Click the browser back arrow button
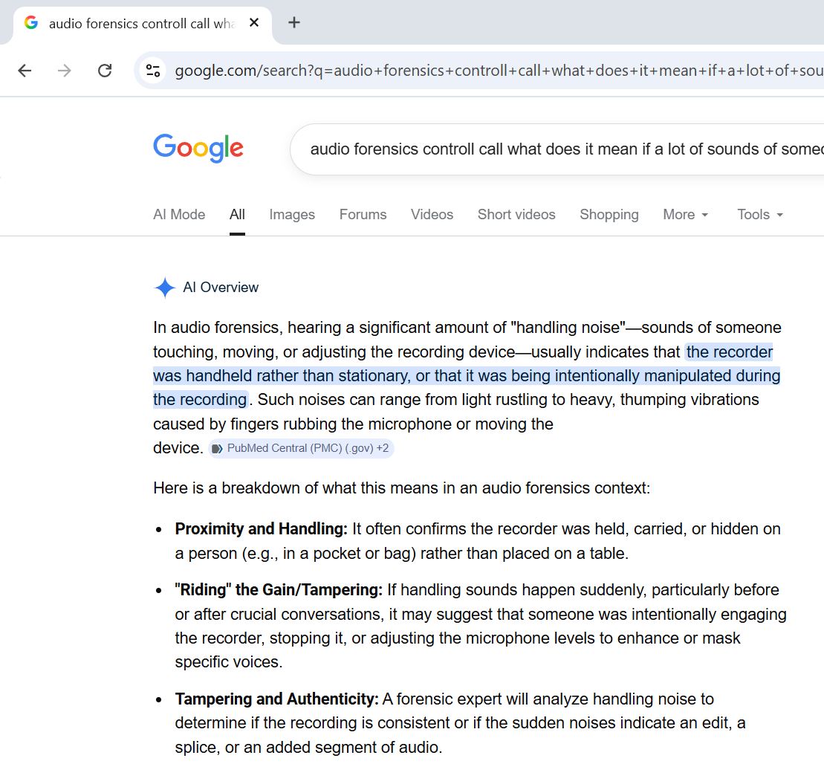This screenshot has height=764, width=824. [25, 71]
